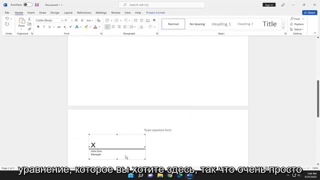The height and width of the screenshot is (180, 320).
Task: Open font color dropdown arrow
Action: tap(99, 27)
